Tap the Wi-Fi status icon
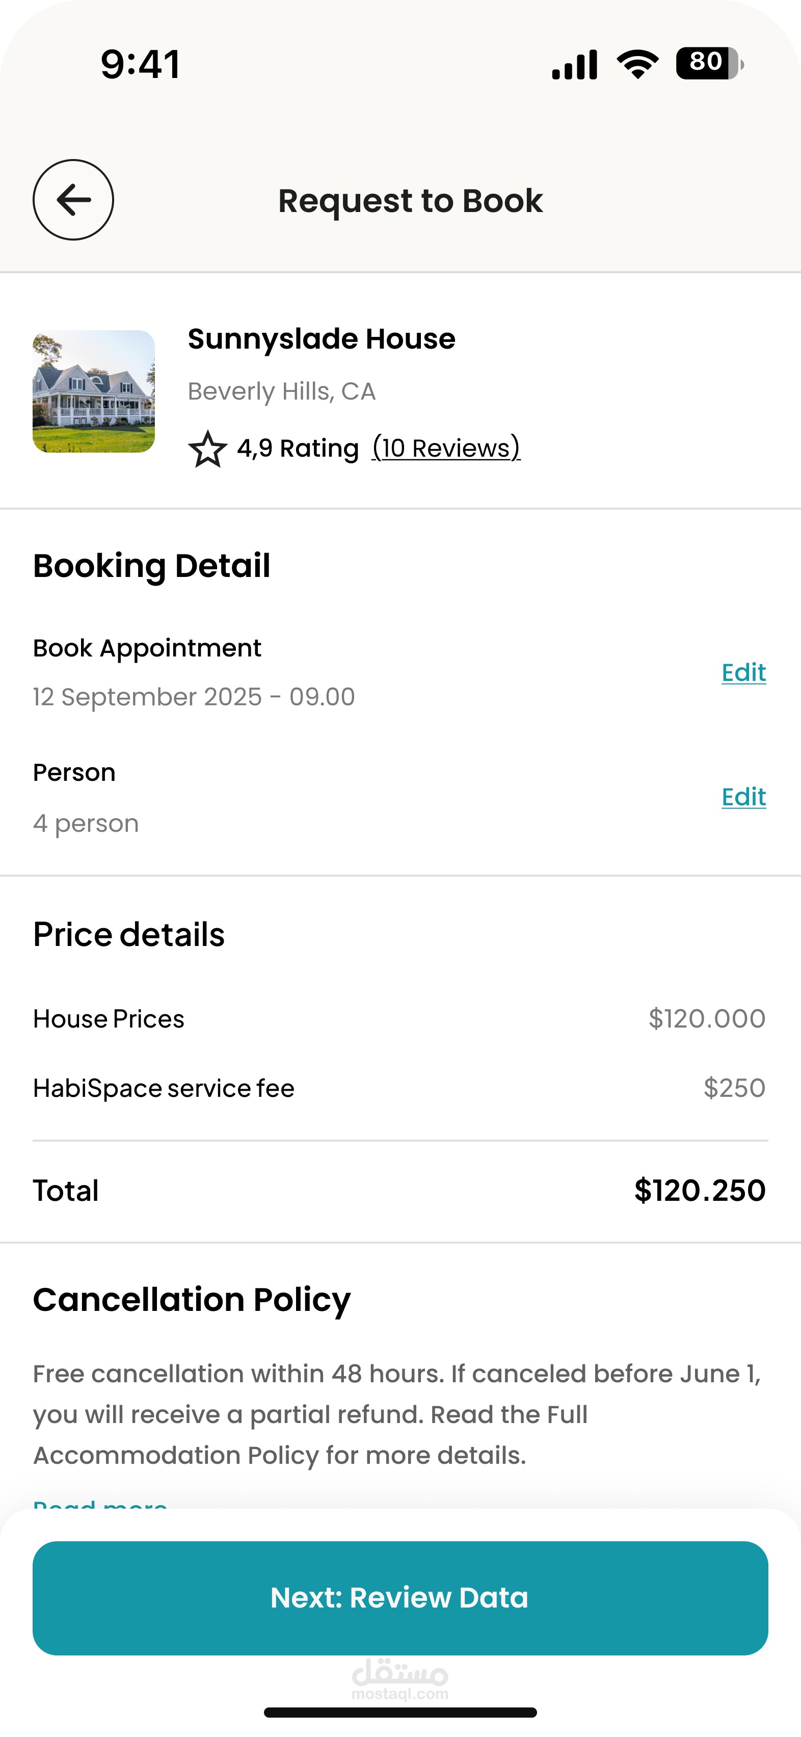Screen dimensions: 801x1737 pyautogui.click(x=637, y=64)
